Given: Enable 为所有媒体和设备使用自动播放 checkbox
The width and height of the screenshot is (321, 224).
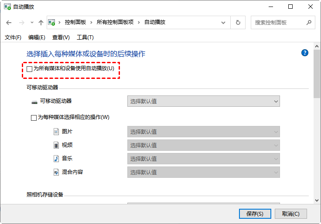Looking at the screenshot, I should click(30, 69).
